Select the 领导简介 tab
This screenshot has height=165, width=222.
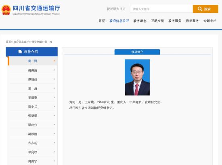(x=137, y=52)
